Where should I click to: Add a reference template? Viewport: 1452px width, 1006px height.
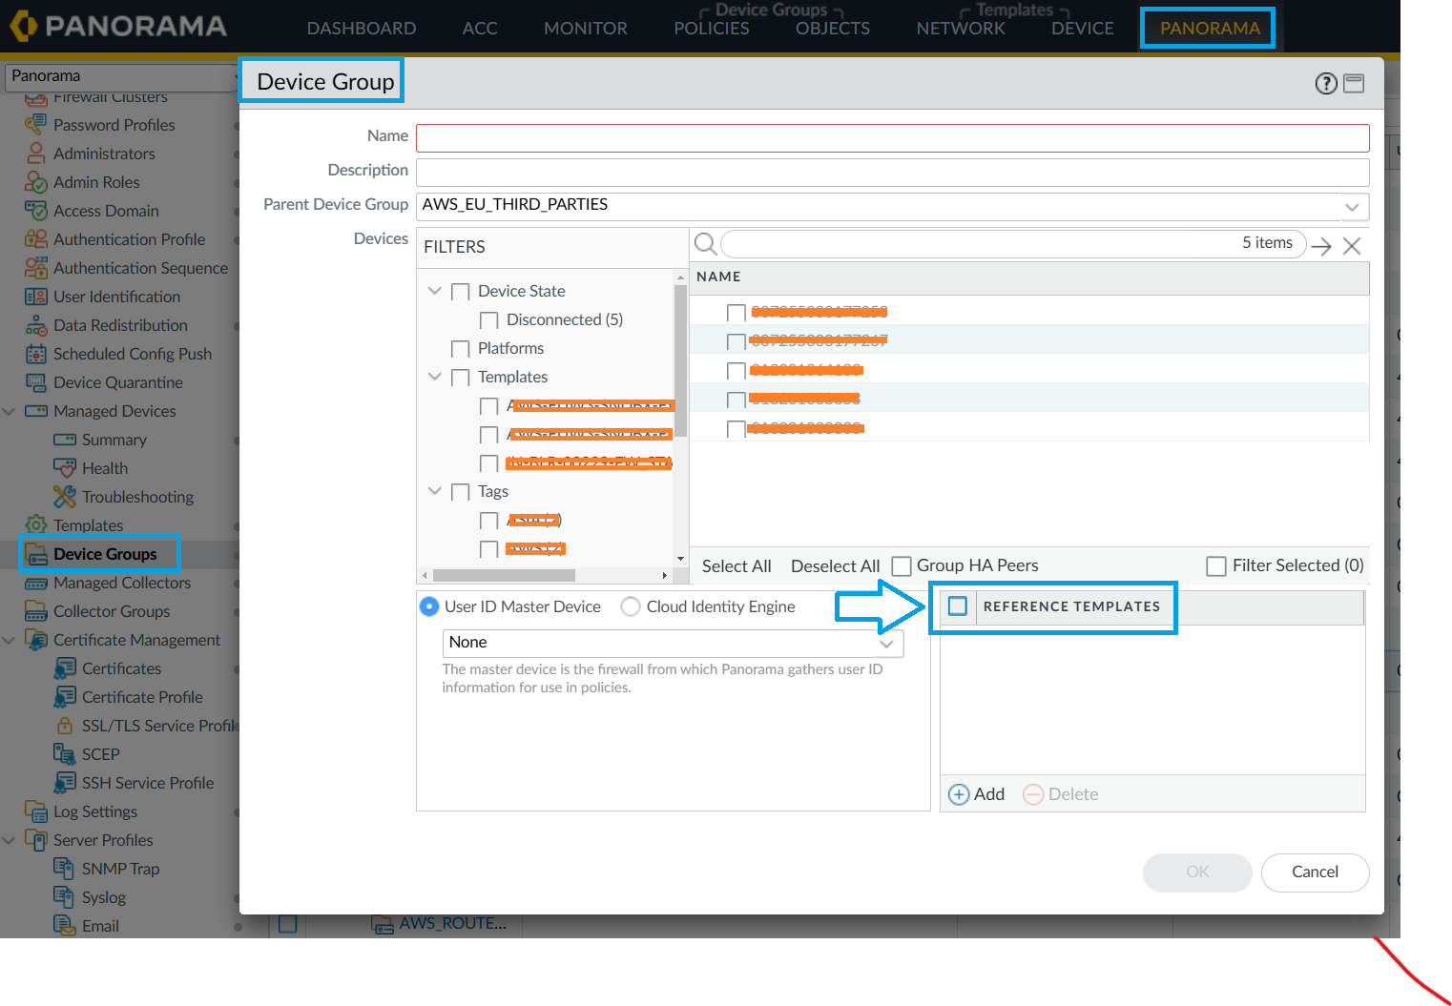(x=976, y=794)
